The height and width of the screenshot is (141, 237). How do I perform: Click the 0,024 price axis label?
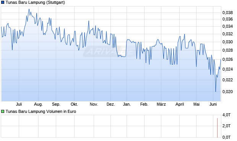coord(227,69)
